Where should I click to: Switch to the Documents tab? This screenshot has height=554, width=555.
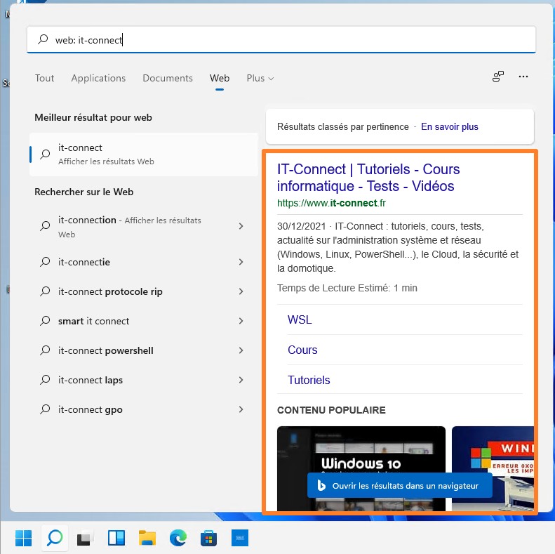tap(168, 78)
